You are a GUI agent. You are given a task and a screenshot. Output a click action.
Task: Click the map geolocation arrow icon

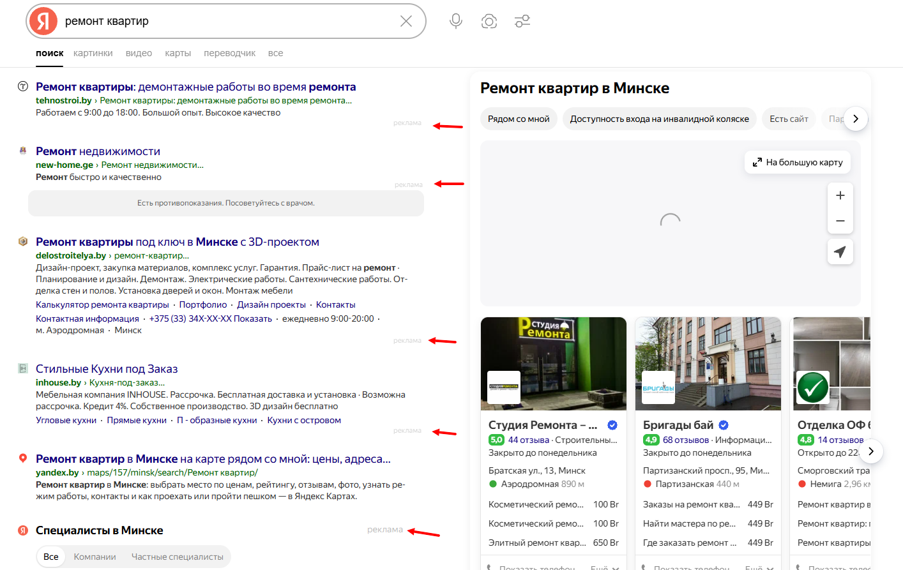840,251
